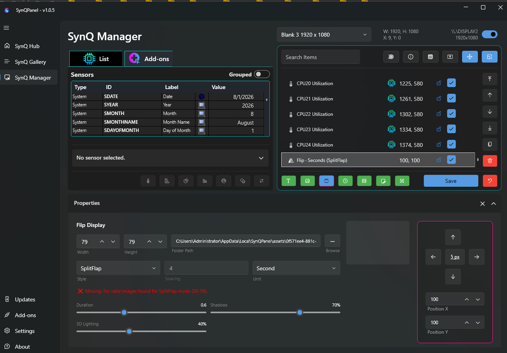This screenshot has height=353, width=507.
Task: Add a new image item (green picture button)
Action: pyautogui.click(x=308, y=181)
